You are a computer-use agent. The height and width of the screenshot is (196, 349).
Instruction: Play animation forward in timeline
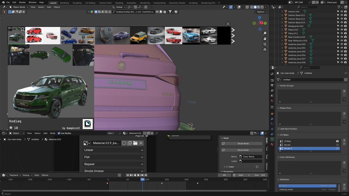pyautogui.click(x=138, y=175)
